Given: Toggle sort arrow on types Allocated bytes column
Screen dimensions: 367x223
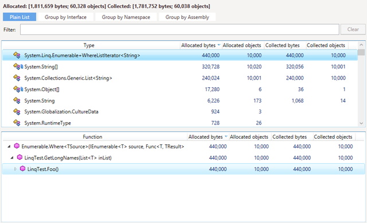Looking at the screenshot, I should coord(219,45).
